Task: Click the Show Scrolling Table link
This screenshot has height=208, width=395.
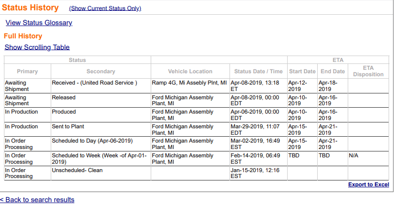Action: point(37,47)
